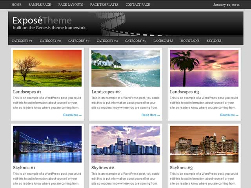This screenshot has width=251, height=188.
Task: Select Category #1 in navigation bar
Action: (x=22, y=41)
